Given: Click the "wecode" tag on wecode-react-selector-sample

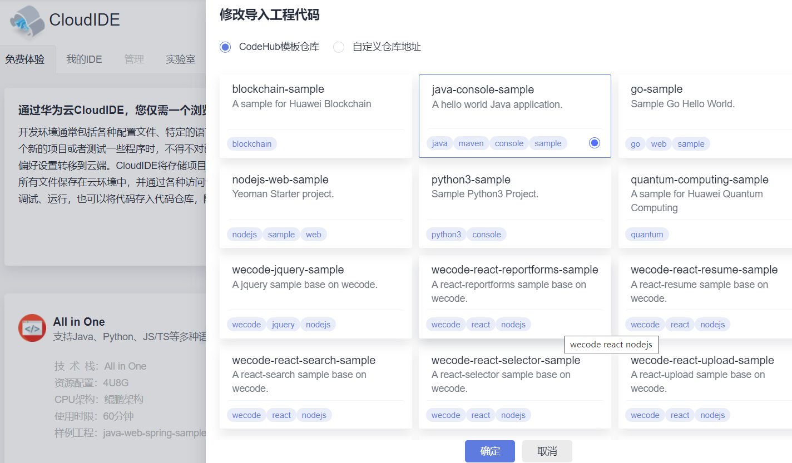Looking at the screenshot, I should tap(446, 415).
